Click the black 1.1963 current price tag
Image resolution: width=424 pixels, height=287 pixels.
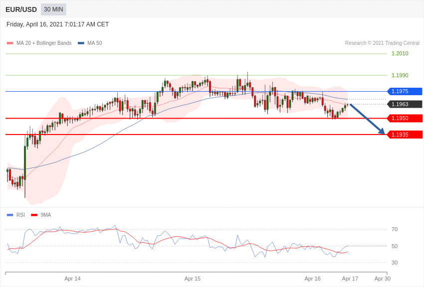pos(405,104)
